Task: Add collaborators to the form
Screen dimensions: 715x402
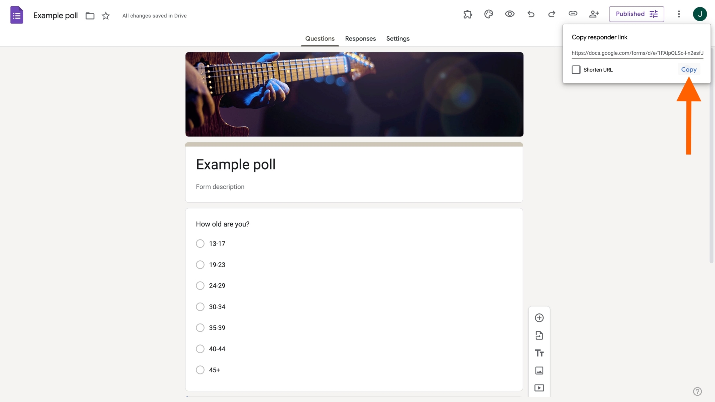Action: (x=594, y=14)
